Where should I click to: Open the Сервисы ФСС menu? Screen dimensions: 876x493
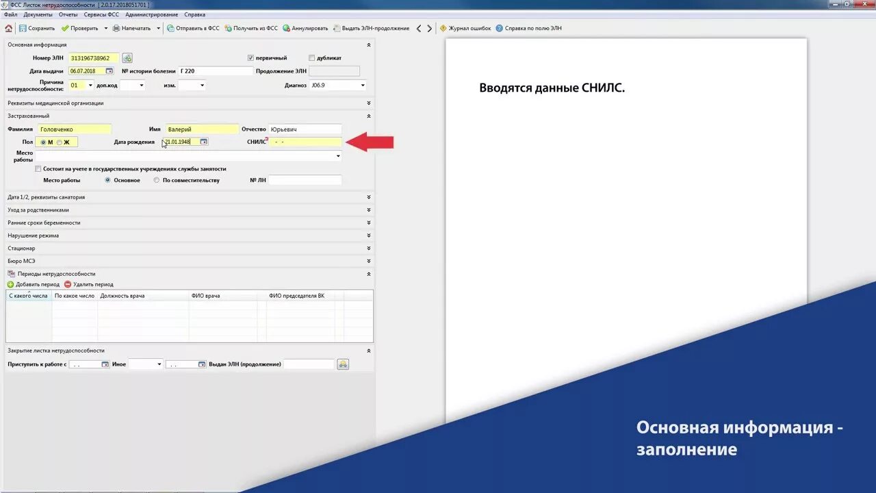pyautogui.click(x=102, y=14)
